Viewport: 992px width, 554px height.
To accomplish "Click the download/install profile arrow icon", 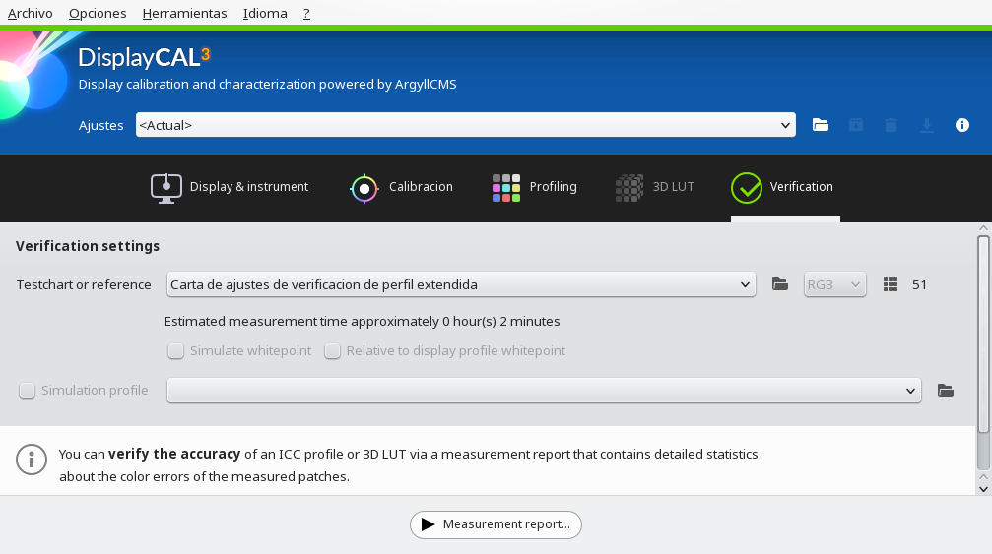I will (x=926, y=125).
